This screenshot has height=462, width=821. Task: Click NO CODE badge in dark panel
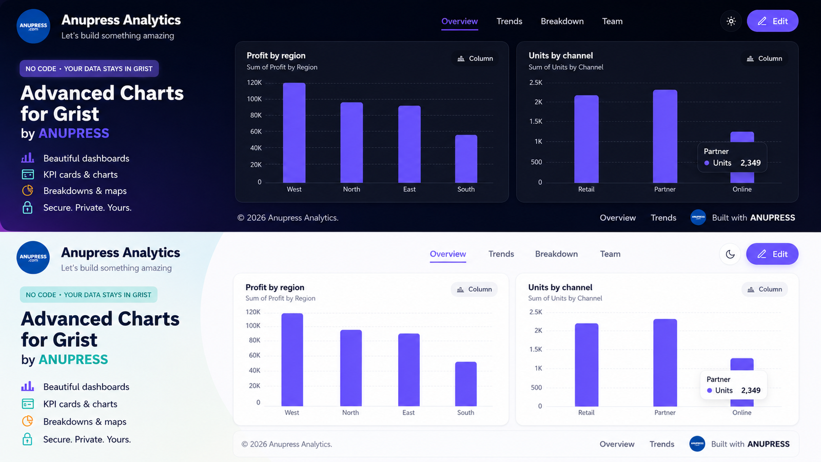(x=89, y=69)
